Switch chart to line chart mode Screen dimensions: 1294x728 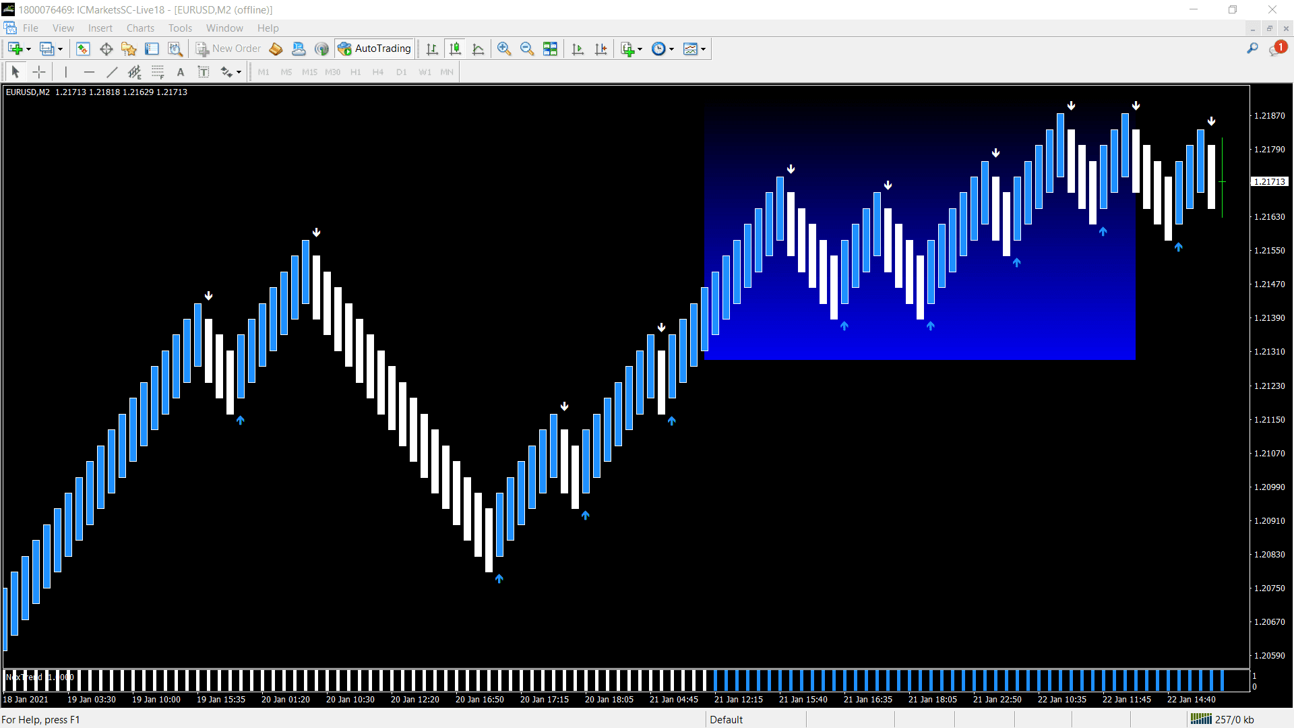pos(479,49)
